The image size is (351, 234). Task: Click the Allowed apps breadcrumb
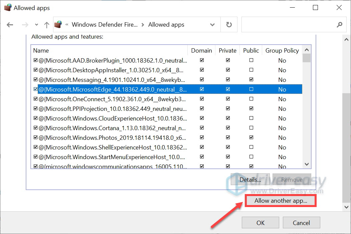pyautogui.click(x=166, y=25)
